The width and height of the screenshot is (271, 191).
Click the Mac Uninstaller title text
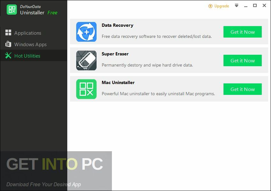click(118, 82)
